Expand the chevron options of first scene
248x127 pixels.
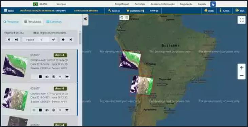coord(60,77)
